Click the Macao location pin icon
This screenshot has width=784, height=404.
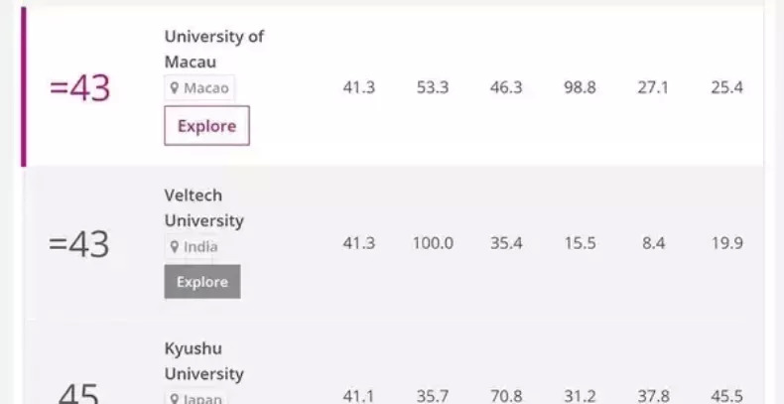[175, 88]
